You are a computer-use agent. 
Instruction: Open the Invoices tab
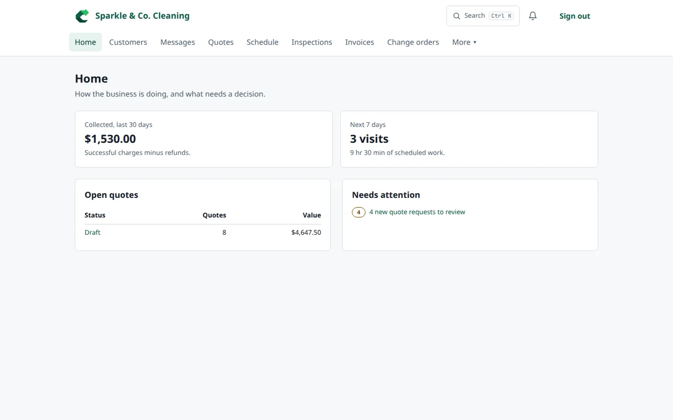pyautogui.click(x=360, y=42)
